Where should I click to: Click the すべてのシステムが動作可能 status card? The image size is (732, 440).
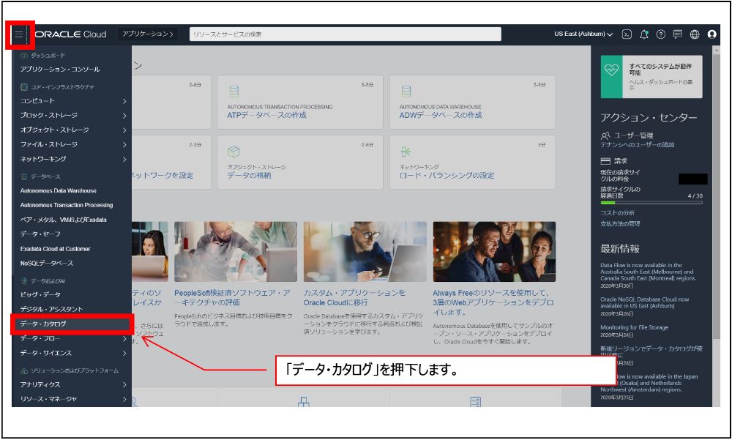click(651, 77)
